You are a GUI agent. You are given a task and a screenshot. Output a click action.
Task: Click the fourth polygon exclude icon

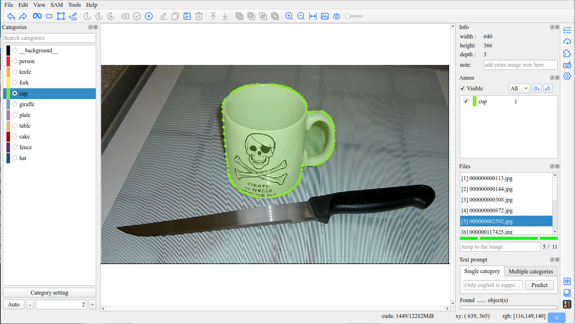275,16
